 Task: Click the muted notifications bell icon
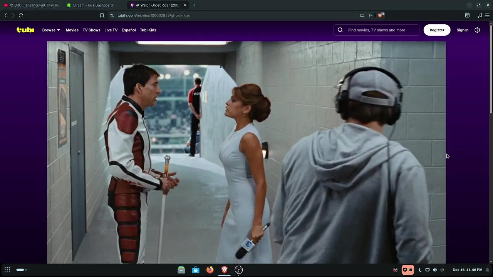488,270
